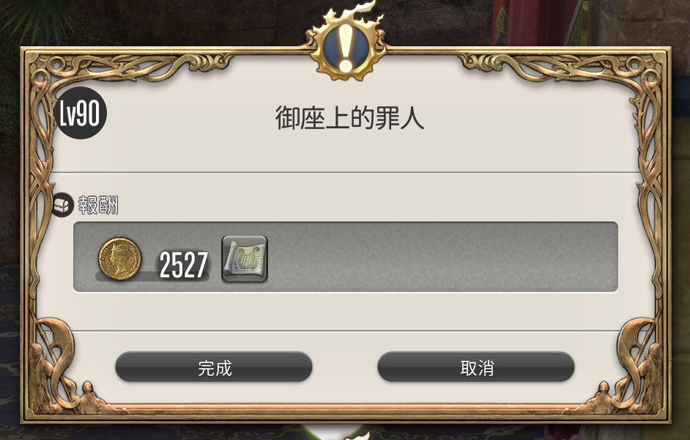Click the quest title 御座上的罪人
Image resolution: width=690 pixels, height=440 pixels.
349,117
